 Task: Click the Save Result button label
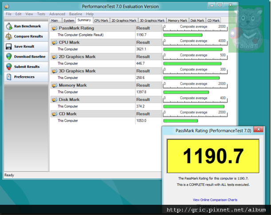point(24,46)
